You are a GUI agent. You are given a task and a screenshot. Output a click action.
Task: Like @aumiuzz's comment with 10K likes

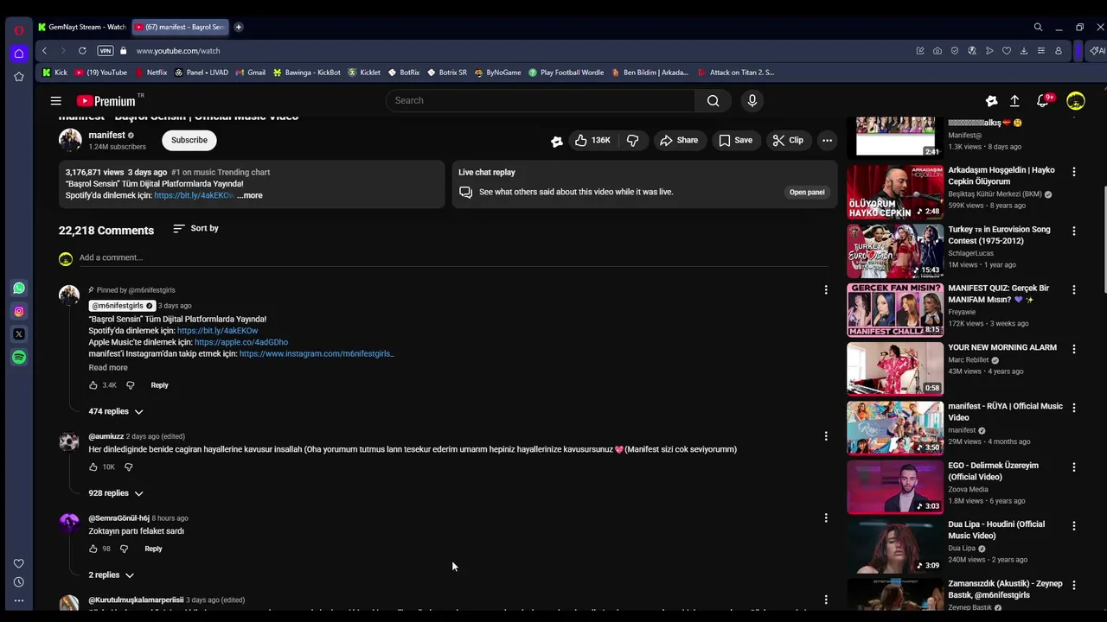pos(93,467)
